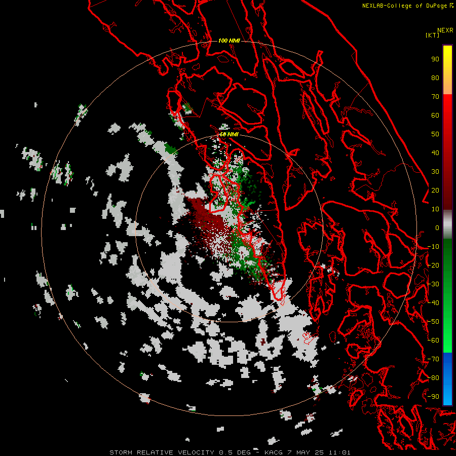Click the -80 value on velocity scale
The image size is (456, 456).
click(x=433, y=378)
